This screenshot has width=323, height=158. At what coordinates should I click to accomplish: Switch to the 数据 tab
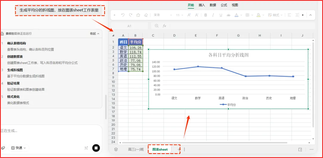coord(213,5)
